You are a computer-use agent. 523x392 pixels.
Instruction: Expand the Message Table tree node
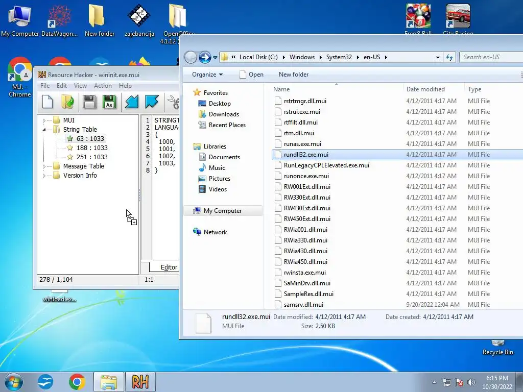click(x=44, y=166)
